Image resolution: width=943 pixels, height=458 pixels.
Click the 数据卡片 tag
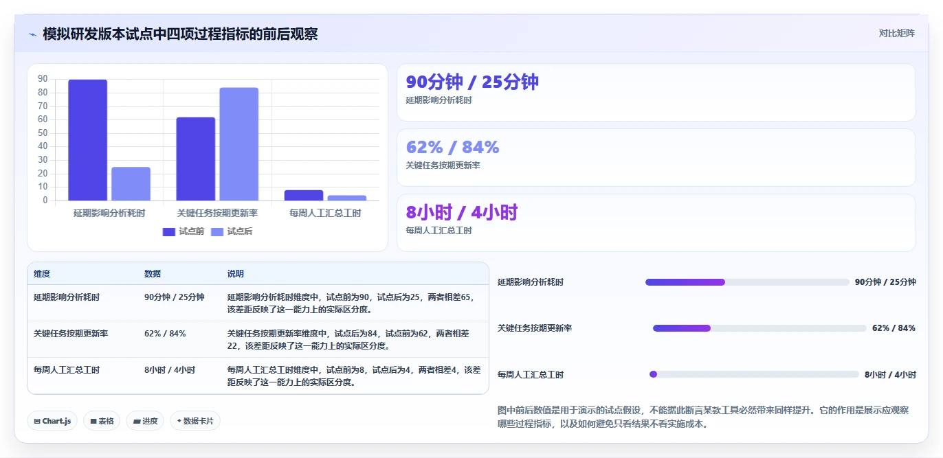coord(195,421)
